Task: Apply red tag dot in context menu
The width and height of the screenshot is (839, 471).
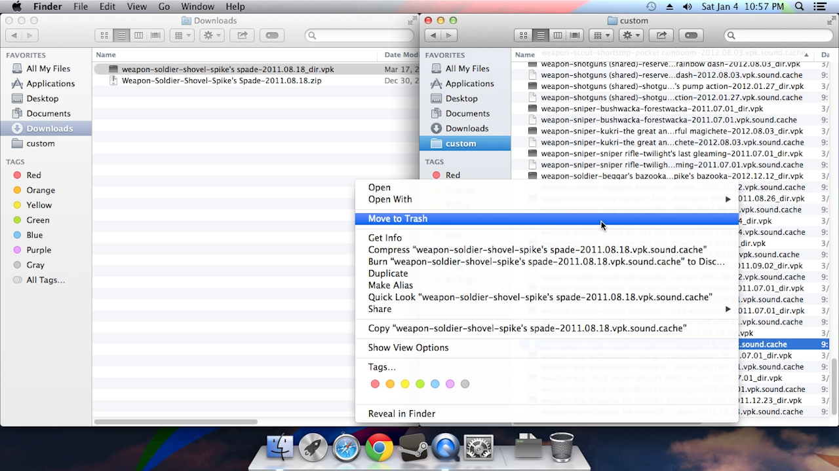Action: click(375, 384)
